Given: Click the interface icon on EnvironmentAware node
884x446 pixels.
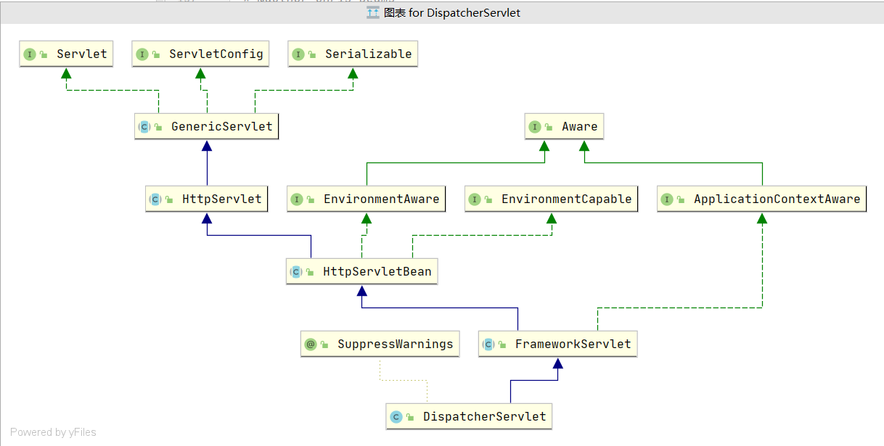Looking at the screenshot, I should point(298,198).
